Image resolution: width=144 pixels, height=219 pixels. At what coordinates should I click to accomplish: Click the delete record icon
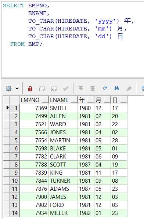[54, 88]
